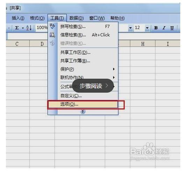Click the font size 12 input box
The image size is (182, 171).
(x=139, y=28)
